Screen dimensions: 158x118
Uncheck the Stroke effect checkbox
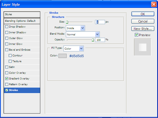tap(7, 90)
